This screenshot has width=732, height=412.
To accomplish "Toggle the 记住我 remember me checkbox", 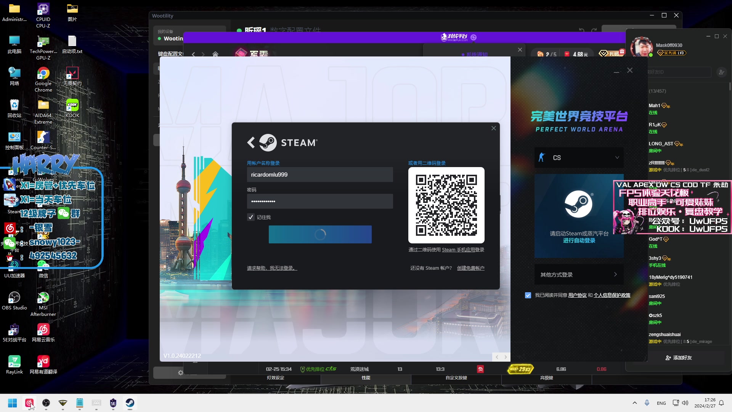I will tap(251, 217).
